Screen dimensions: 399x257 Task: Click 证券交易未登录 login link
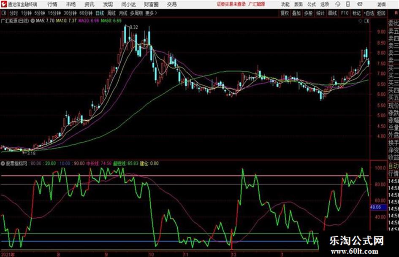(231, 4)
